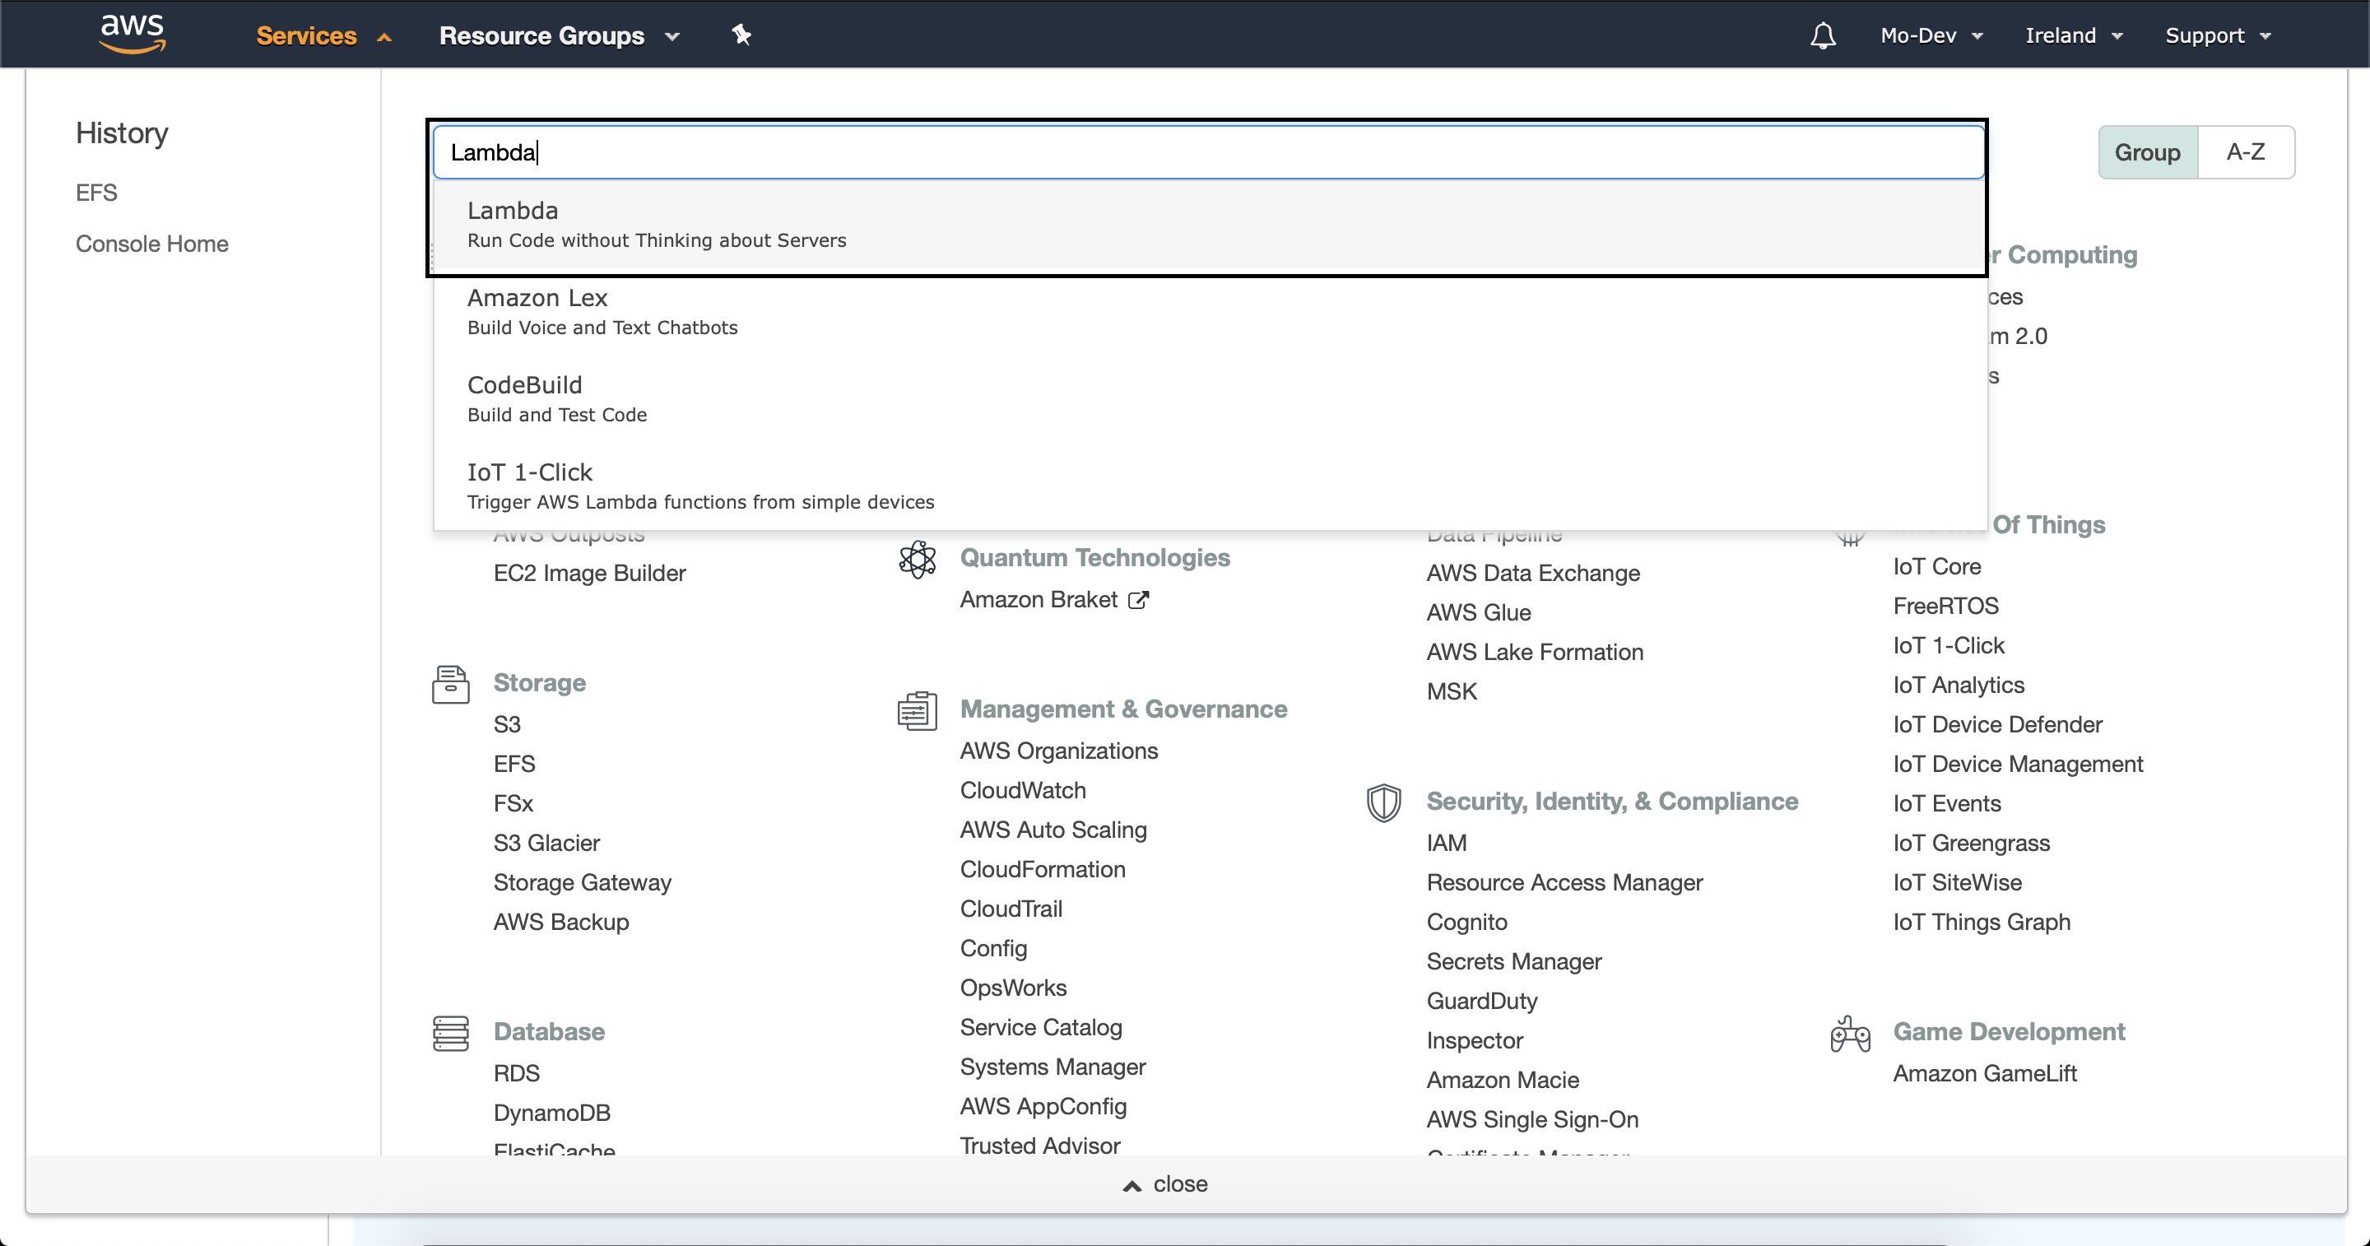Select Lambda from search suggestions
The image size is (2370, 1246).
tap(655, 224)
